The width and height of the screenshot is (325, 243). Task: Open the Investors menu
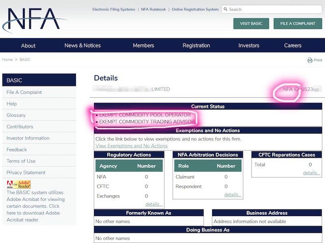249,45
